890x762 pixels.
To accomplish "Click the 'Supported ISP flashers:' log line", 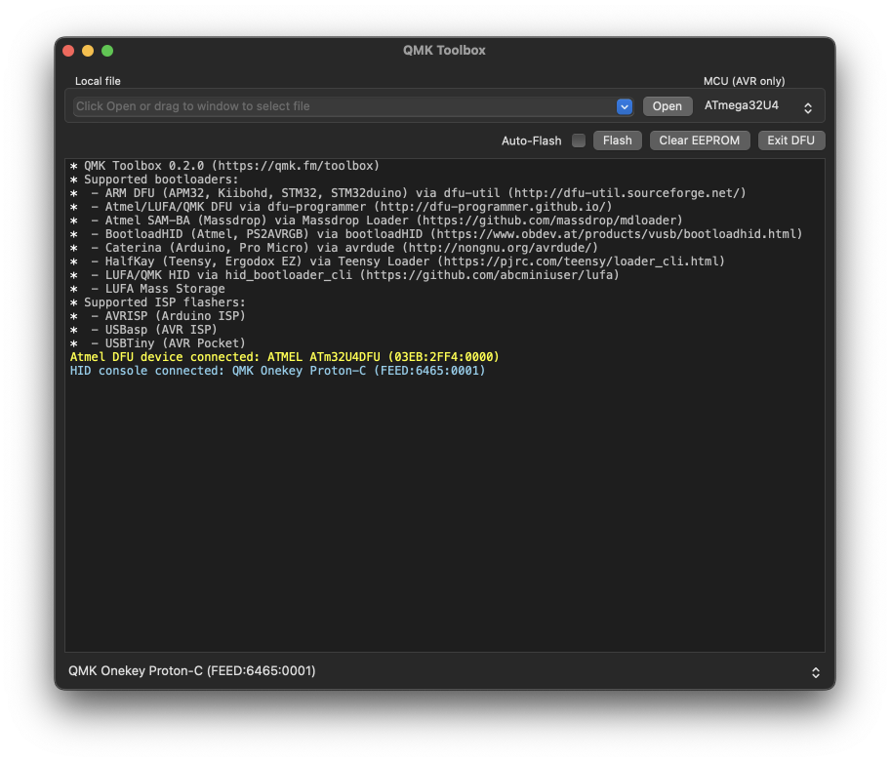I will click(x=157, y=301).
